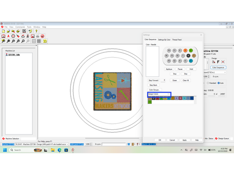Open Microsoft Store from the taskbar
Screen dimensions: 234x175
click(x=66, y=150)
